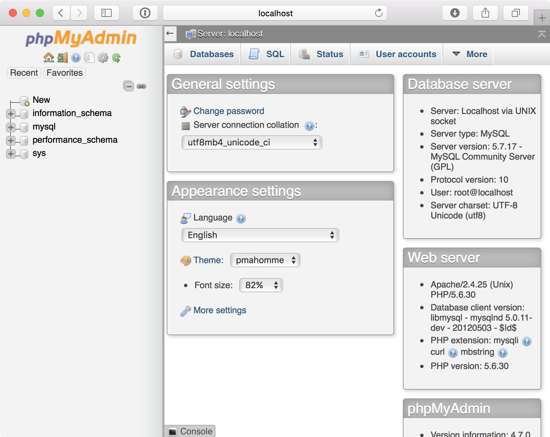Click the Safari address bar localhost

(275, 13)
